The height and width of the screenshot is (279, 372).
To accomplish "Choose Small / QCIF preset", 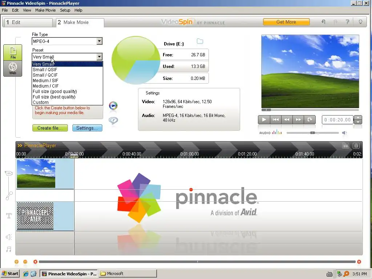I will [x=67, y=75].
